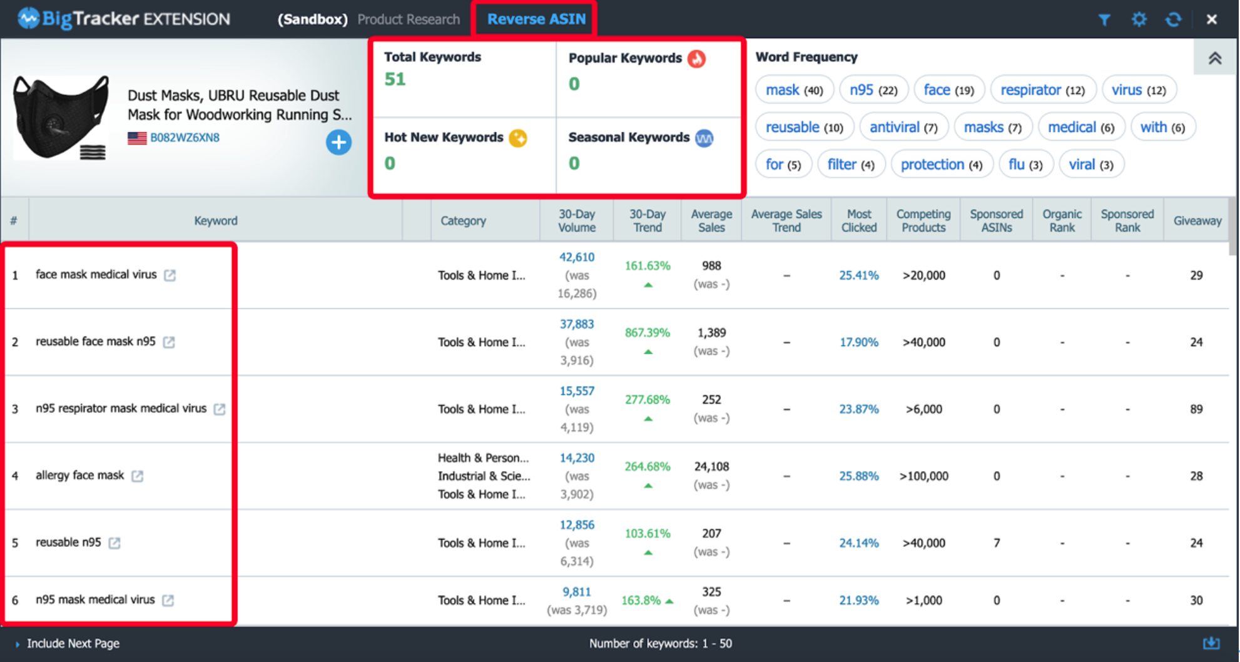This screenshot has width=1240, height=662.
Task: Sort by Sponsored ASINs column header
Action: (x=997, y=221)
